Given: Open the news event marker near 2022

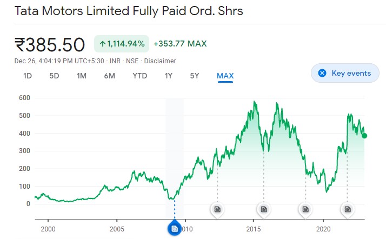Looking at the screenshot, I should [347, 209].
